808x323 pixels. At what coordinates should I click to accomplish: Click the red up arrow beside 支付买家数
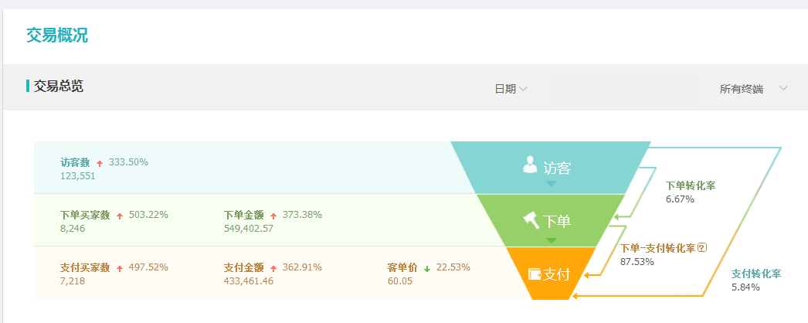(120, 269)
